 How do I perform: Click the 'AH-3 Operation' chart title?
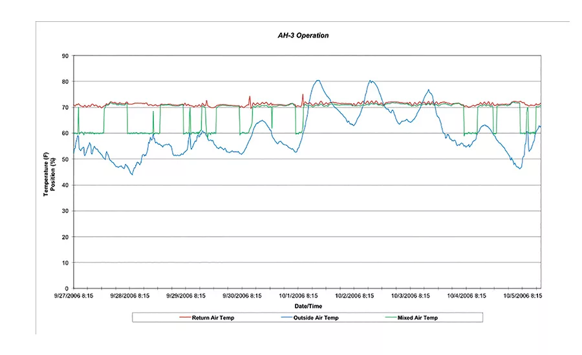click(303, 35)
